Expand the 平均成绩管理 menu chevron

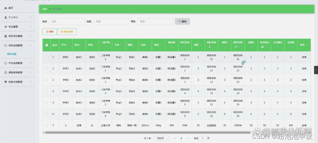pyautogui.click(x=31, y=63)
